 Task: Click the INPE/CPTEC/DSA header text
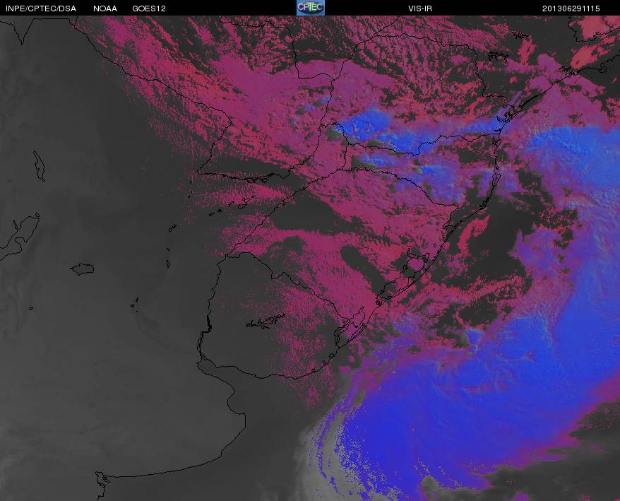click(41, 8)
